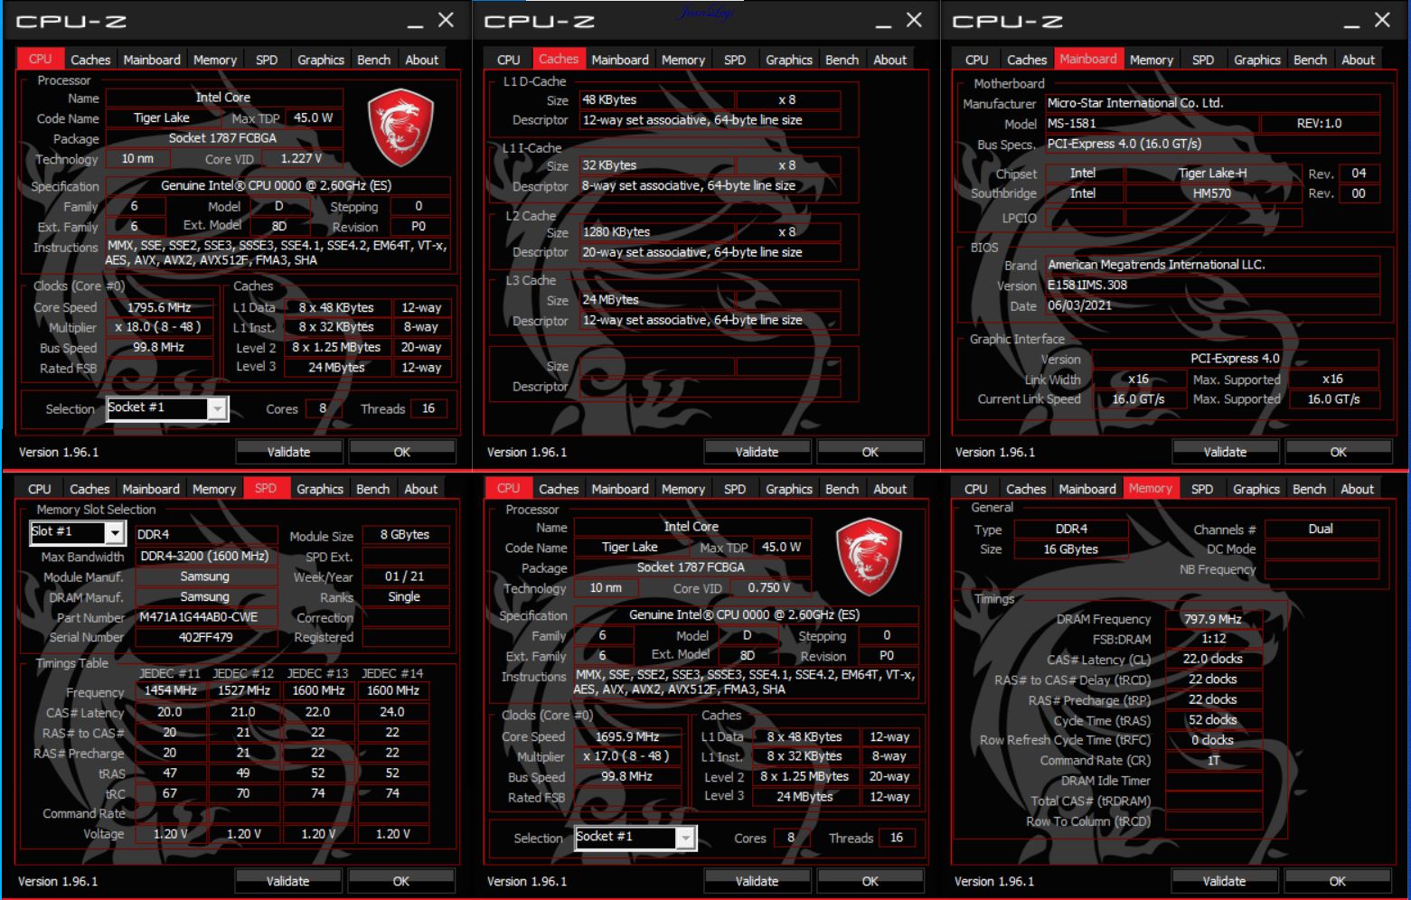This screenshot has width=1411, height=900.
Task: Open the Caches tab in the 1795.6 MHz CPU window
Action: point(90,60)
